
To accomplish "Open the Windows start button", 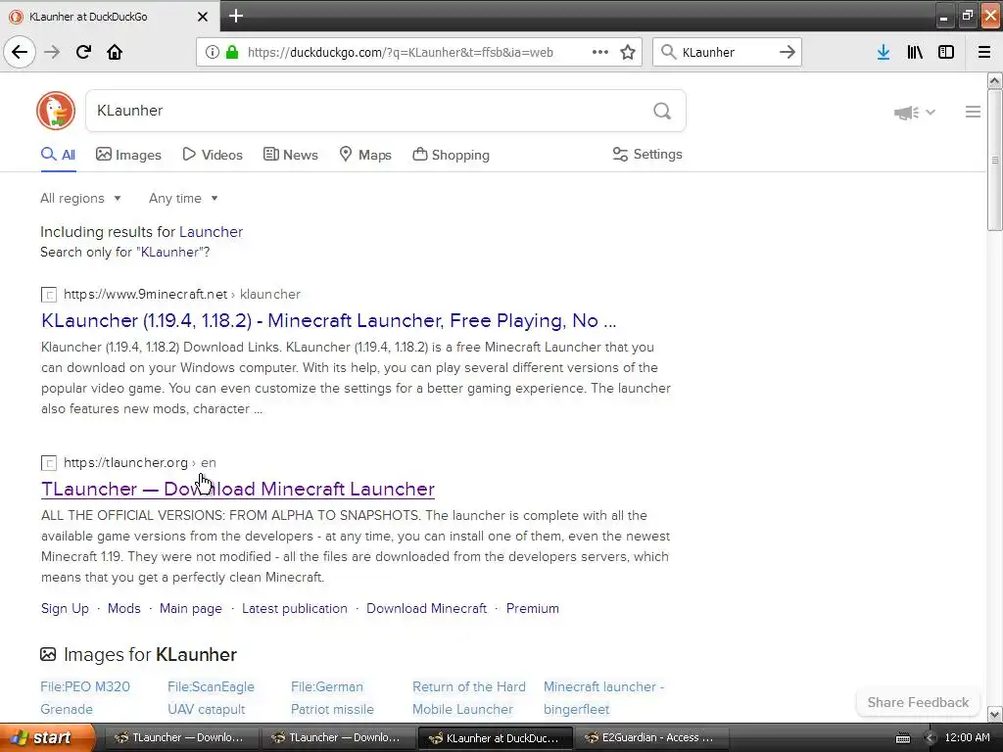I will [47, 737].
